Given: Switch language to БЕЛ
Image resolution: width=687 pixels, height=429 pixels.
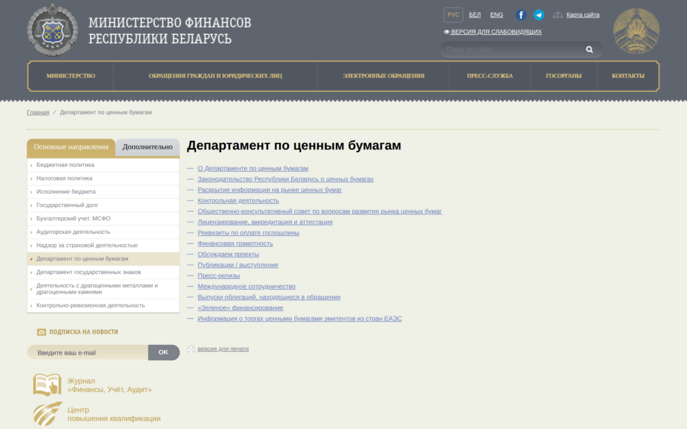Looking at the screenshot, I should [x=474, y=15].
